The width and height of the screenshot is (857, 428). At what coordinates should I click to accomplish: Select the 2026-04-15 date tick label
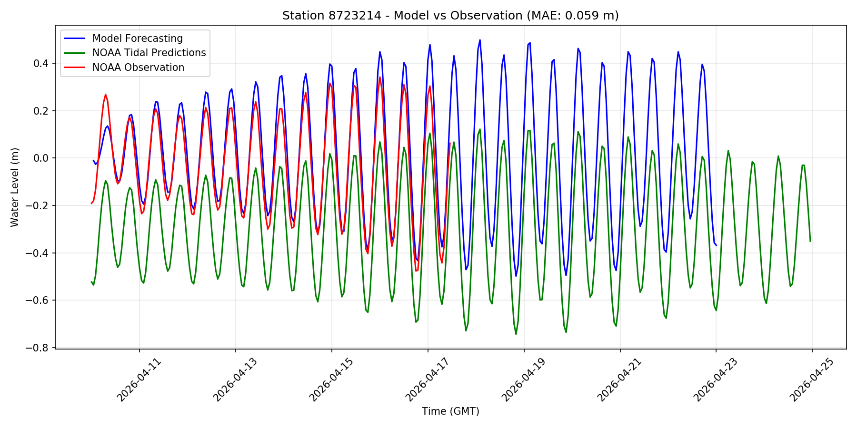click(331, 380)
